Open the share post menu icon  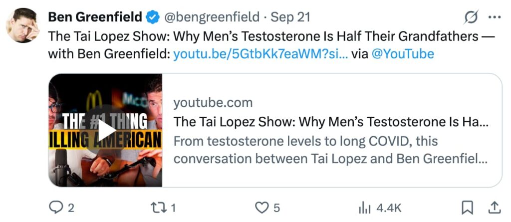494,207
